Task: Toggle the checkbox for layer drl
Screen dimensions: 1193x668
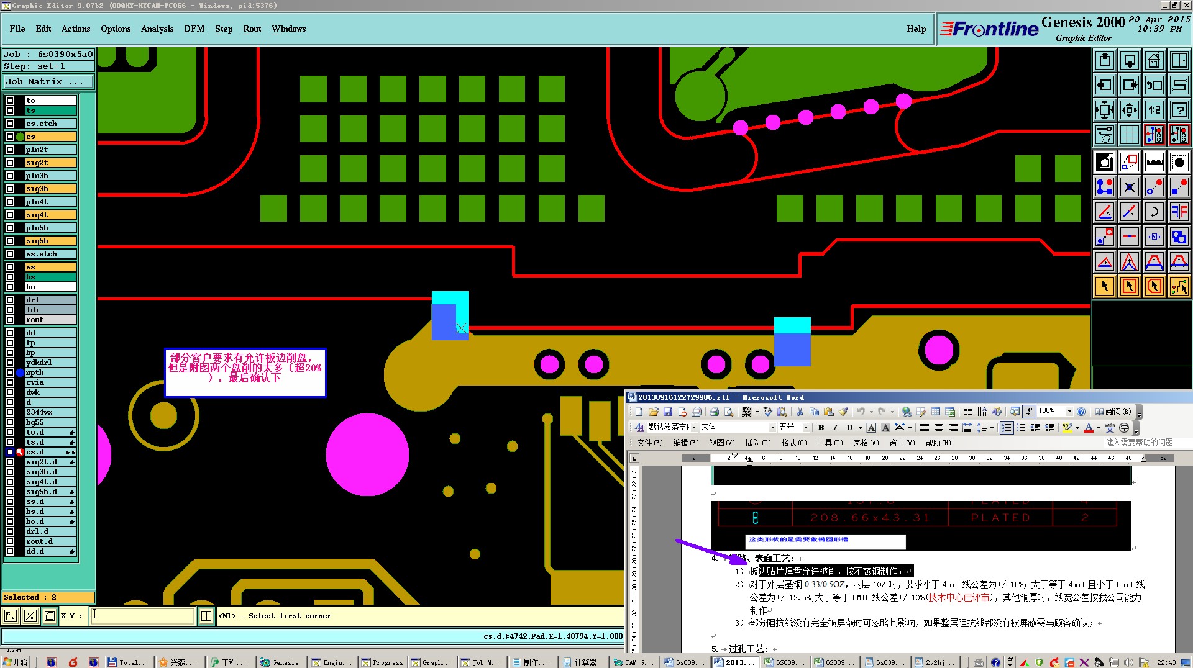Action: click(10, 300)
